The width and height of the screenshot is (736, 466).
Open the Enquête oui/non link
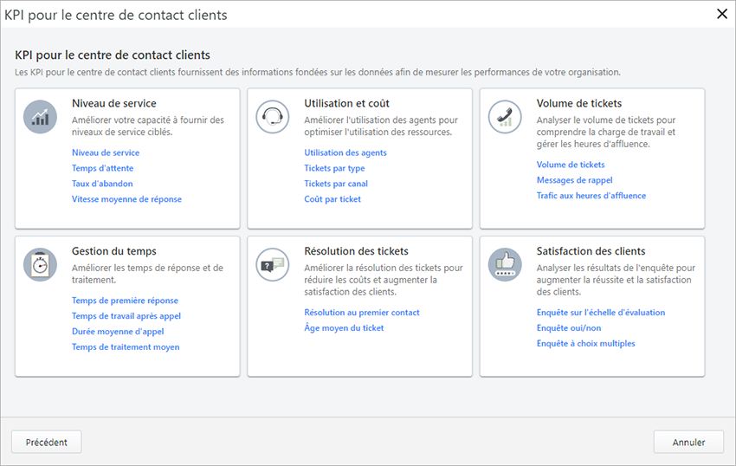569,328
